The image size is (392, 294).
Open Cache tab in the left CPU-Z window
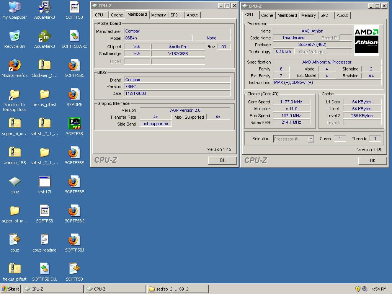(x=117, y=15)
